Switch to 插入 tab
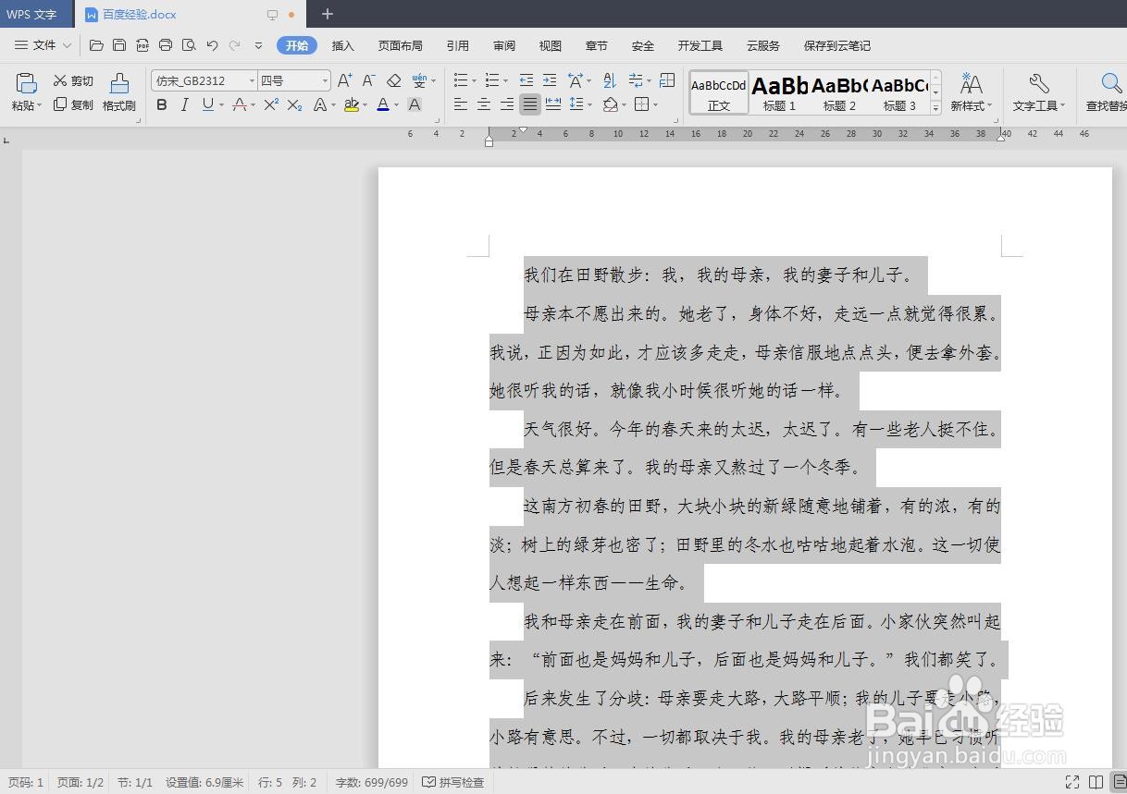This screenshot has height=794, width=1127. click(x=343, y=45)
